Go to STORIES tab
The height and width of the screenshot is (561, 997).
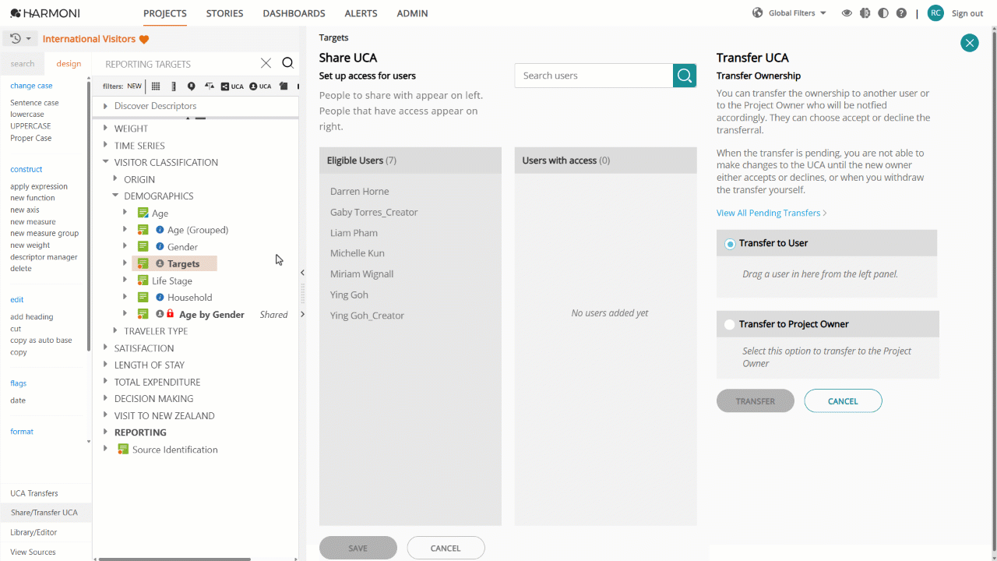pos(224,13)
